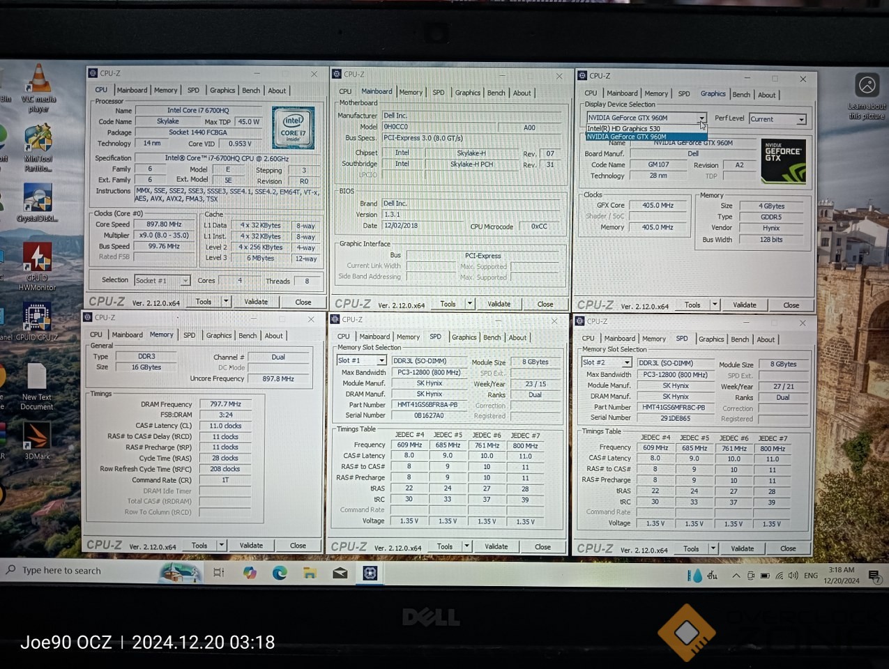This screenshot has height=669, width=889.
Task: Launch CPUID HWMonitor desktop shortcut
Action: [x=37, y=259]
